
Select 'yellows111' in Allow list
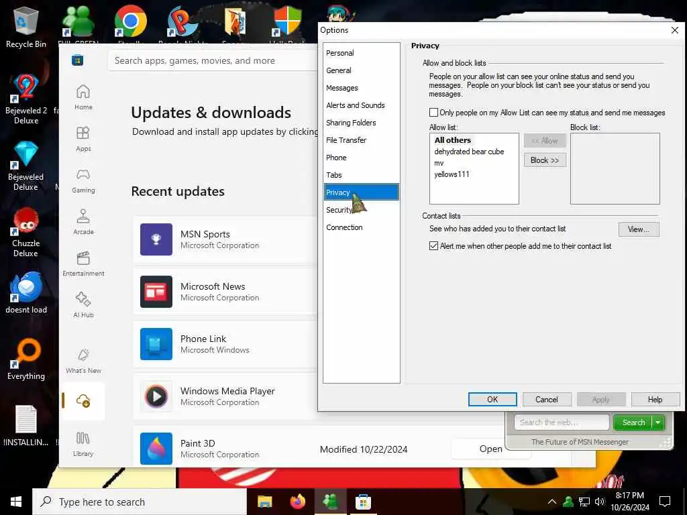(x=452, y=174)
